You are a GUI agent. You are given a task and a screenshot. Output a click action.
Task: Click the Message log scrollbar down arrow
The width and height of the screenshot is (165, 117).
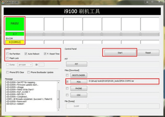pos(58,110)
